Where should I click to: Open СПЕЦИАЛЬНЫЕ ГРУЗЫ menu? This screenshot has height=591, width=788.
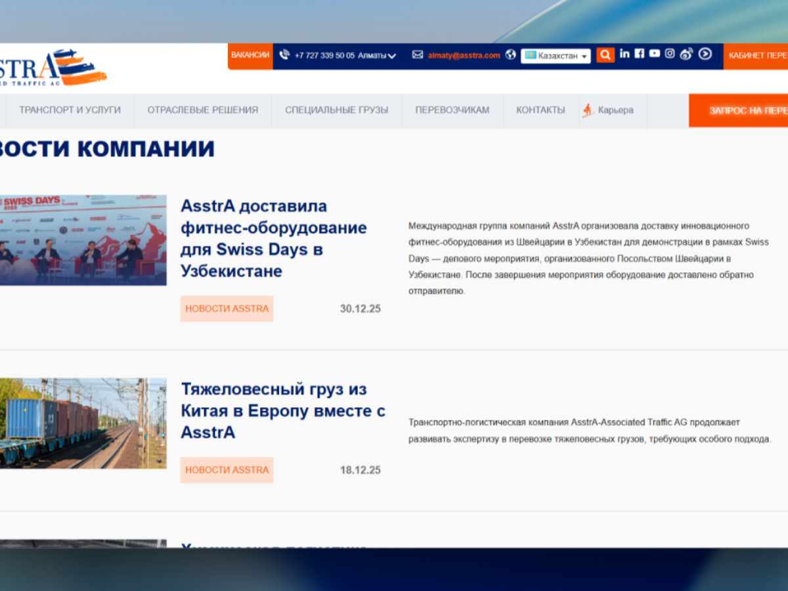(x=337, y=110)
